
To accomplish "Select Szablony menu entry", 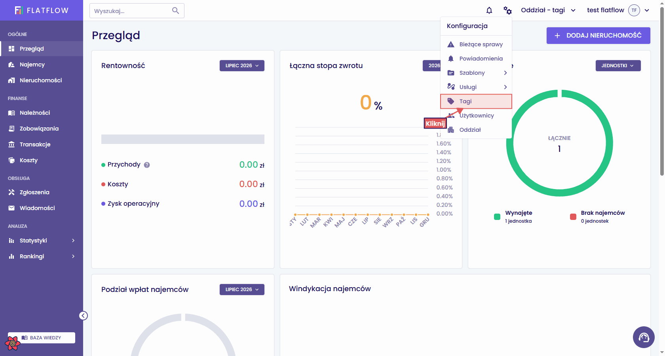I will point(476,73).
